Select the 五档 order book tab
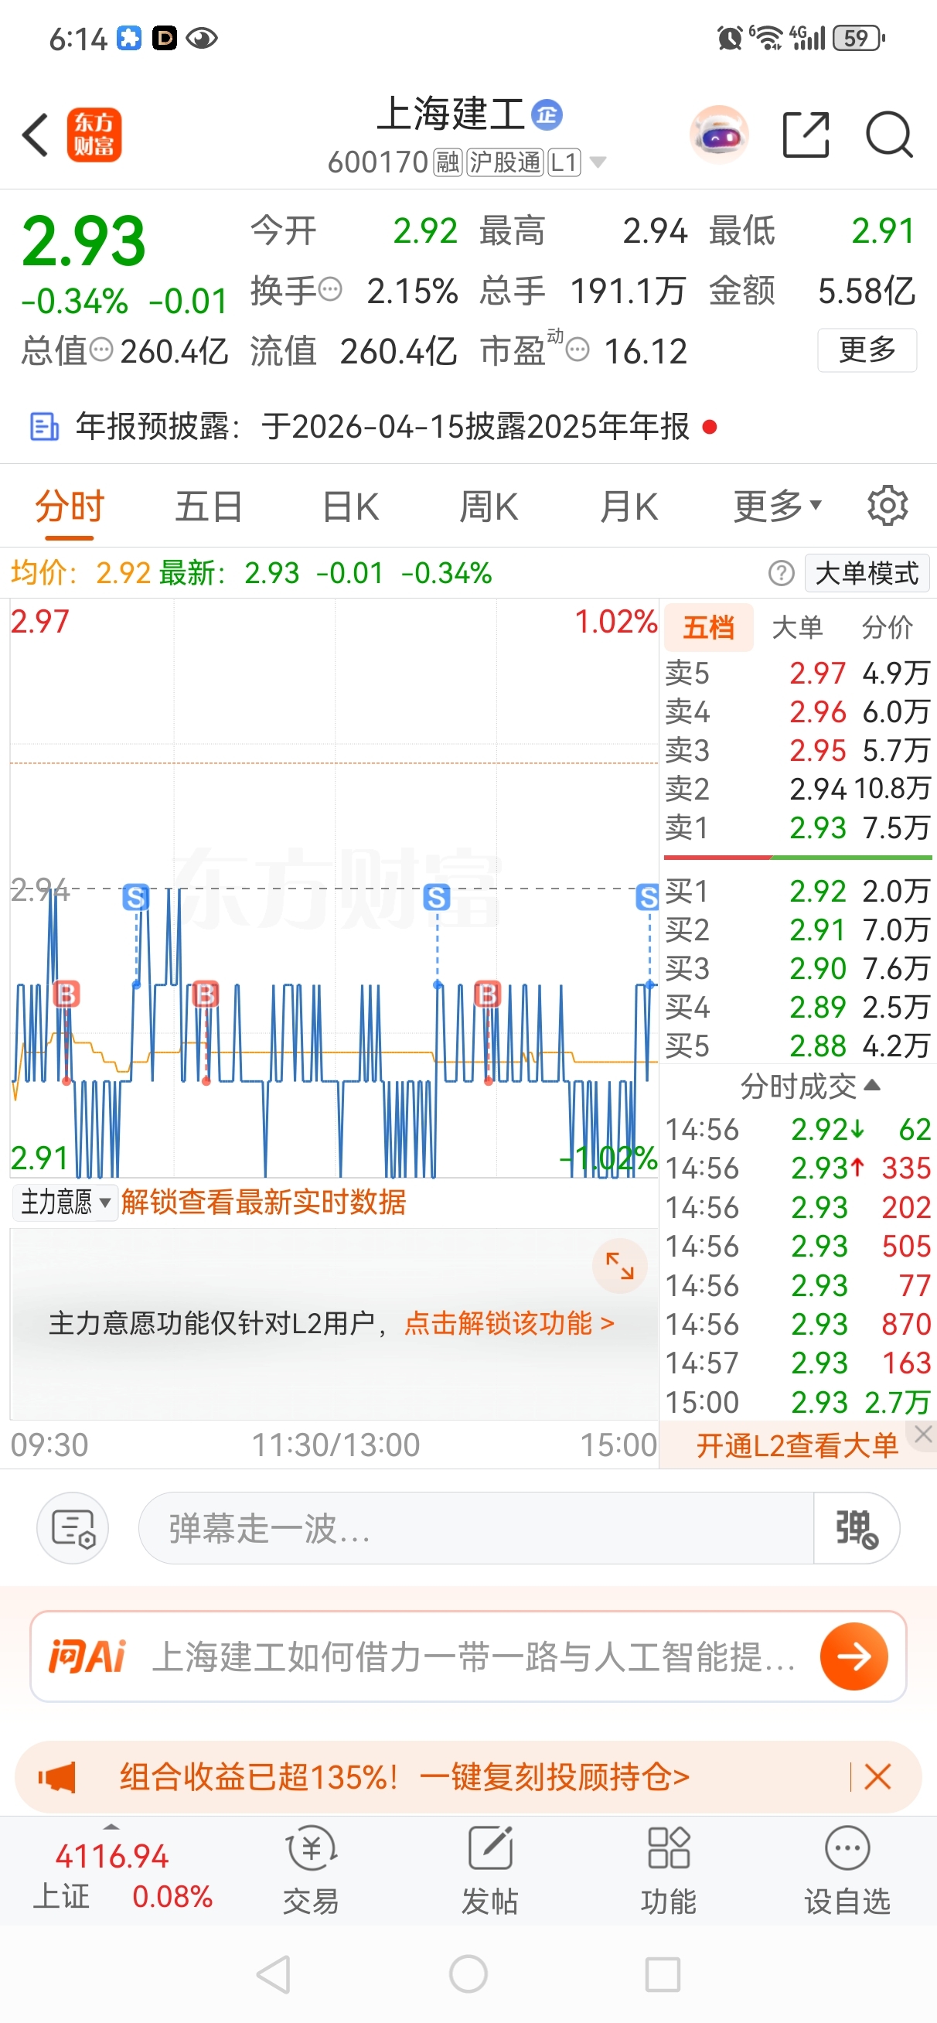 click(x=708, y=627)
